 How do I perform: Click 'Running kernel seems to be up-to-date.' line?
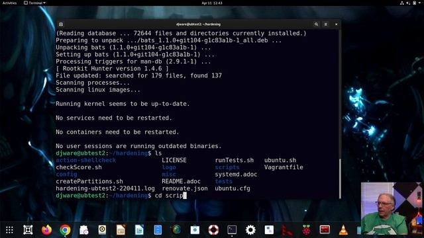(123, 104)
